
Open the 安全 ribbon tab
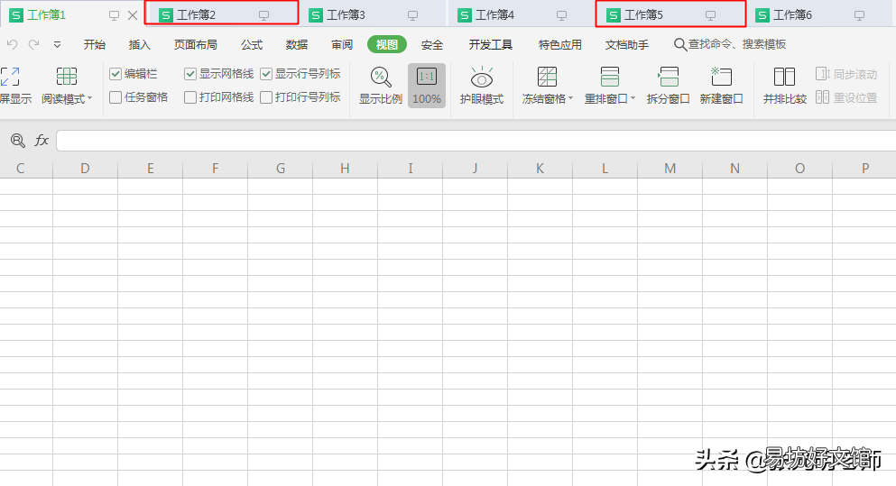[x=432, y=44]
